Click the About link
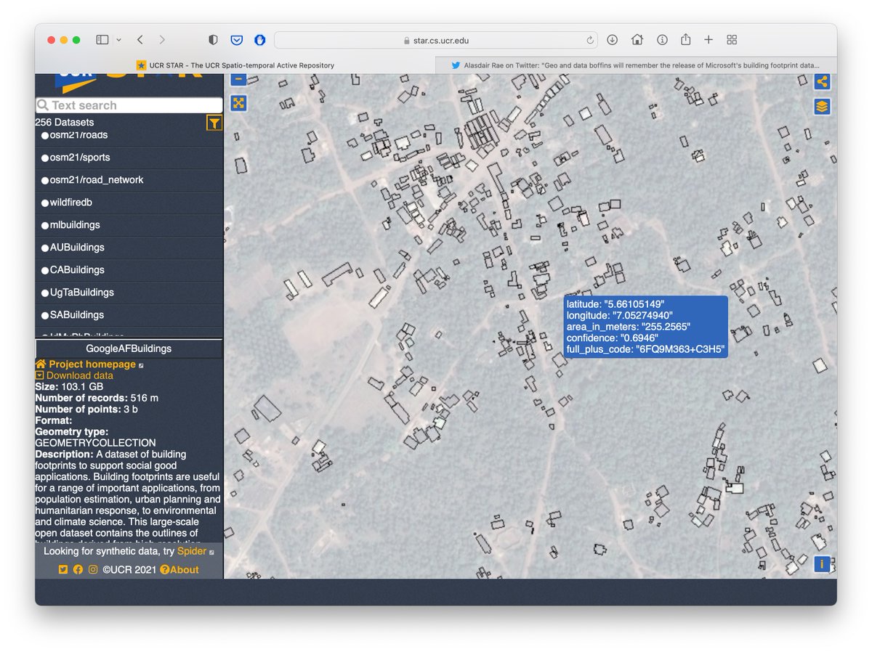The width and height of the screenshot is (872, 652). pos(179,570)
